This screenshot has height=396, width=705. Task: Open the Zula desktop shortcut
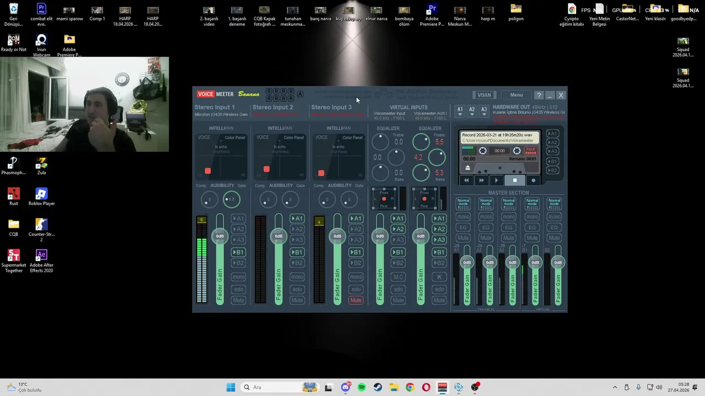click(x=41, y=166)
